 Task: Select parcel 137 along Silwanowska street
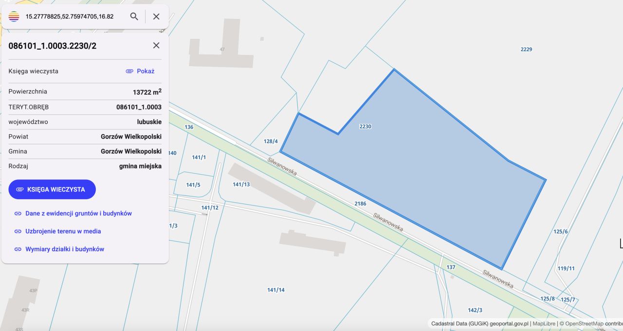click(451, 266)
